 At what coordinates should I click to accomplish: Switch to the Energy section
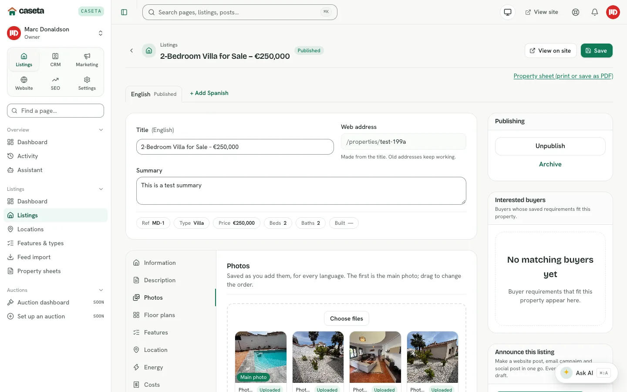pyautogui.click(x=171, y=367)
